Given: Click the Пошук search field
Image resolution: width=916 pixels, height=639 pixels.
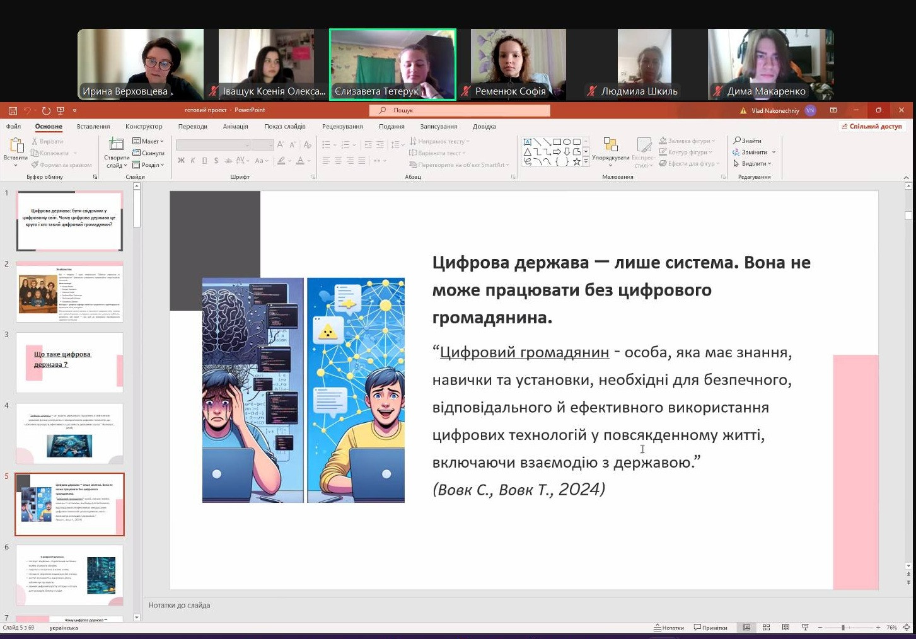Looking at the screenshot, I should coord(460,110).
